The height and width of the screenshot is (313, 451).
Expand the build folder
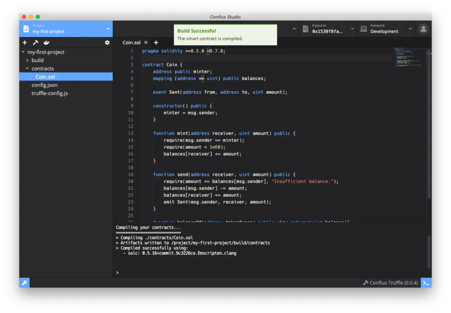pos(28,60)
